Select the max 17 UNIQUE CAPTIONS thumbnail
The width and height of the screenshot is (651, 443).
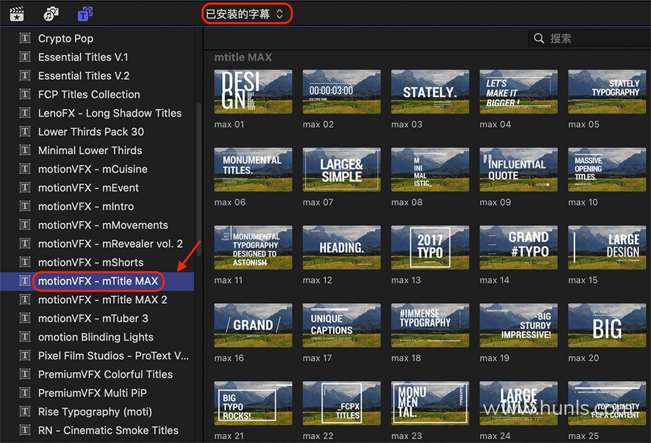click(341, 325)
